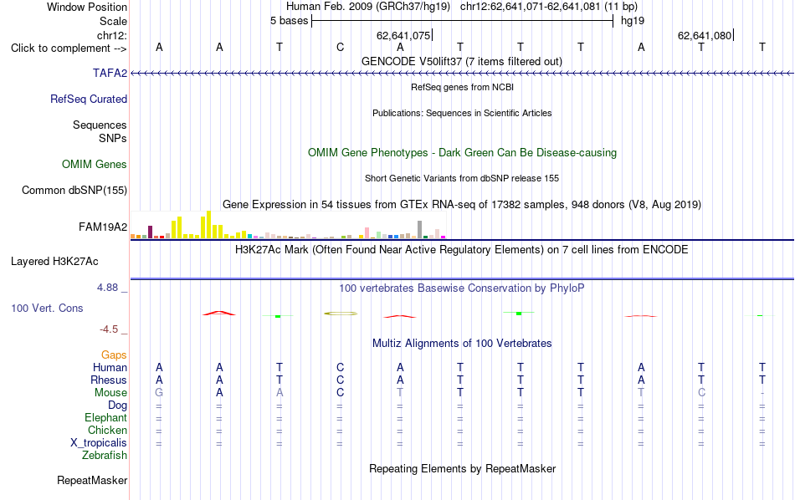The image size is (795, 500).
Task: Click the 100 Vert. Cons track label
Action: [x=47, y=308]
